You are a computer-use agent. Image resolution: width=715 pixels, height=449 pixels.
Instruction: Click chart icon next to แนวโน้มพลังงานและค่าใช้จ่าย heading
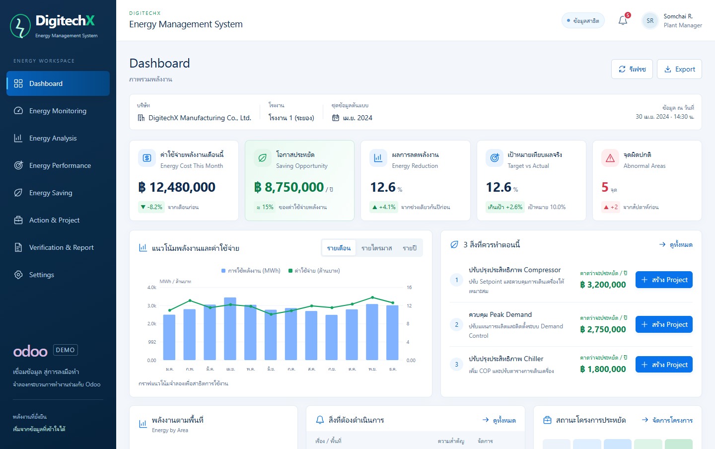(143, 247)
